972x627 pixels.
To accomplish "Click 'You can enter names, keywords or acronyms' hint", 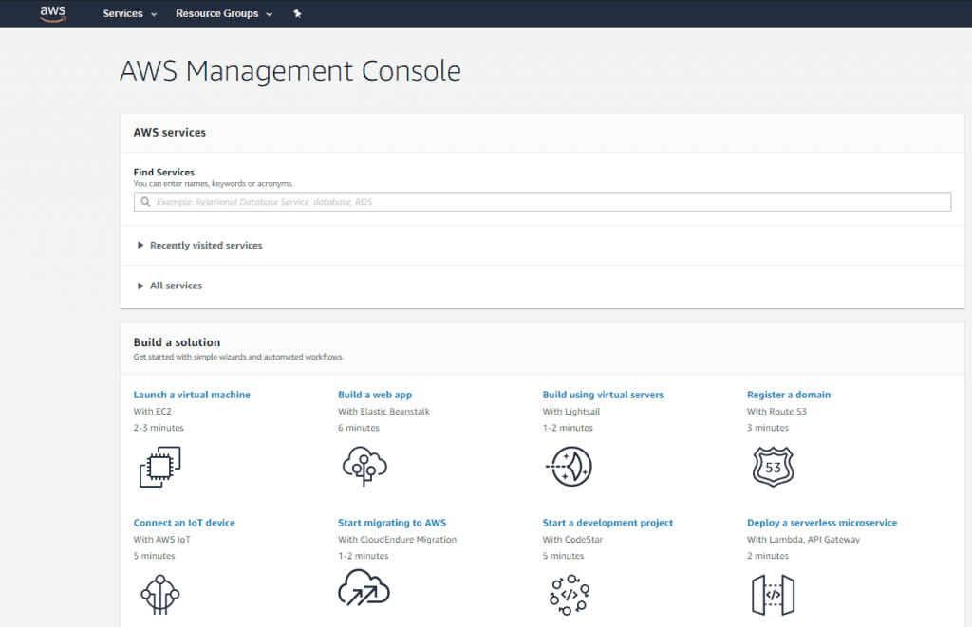I will 214,184.
